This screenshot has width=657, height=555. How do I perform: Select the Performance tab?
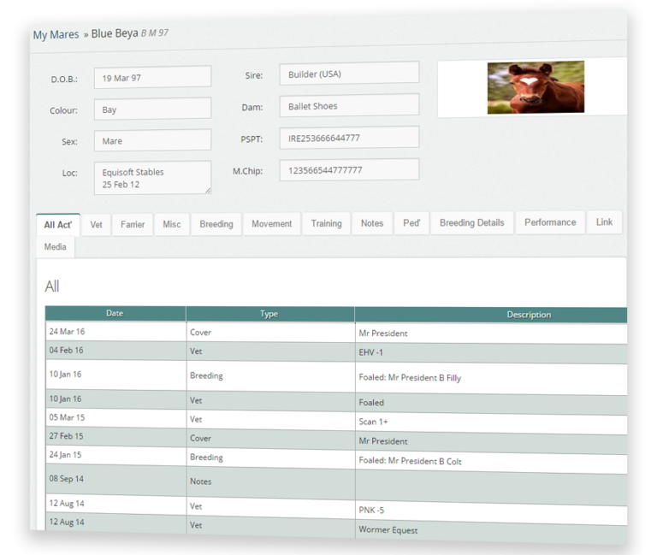coord(550,222)
